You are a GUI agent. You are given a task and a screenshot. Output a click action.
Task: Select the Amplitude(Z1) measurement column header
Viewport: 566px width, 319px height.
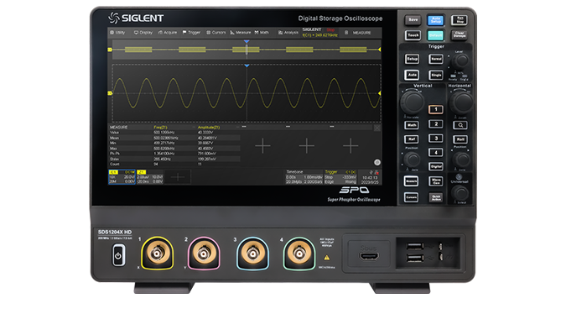point(209,128)
